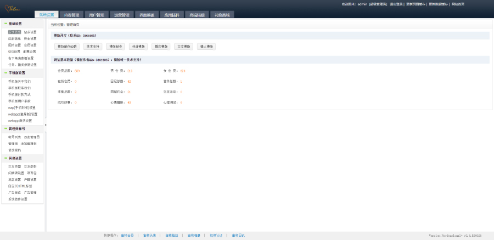Open 网站首页 from top bar
Viewport: 494px width, 240px height.
(x=458, y=4)
